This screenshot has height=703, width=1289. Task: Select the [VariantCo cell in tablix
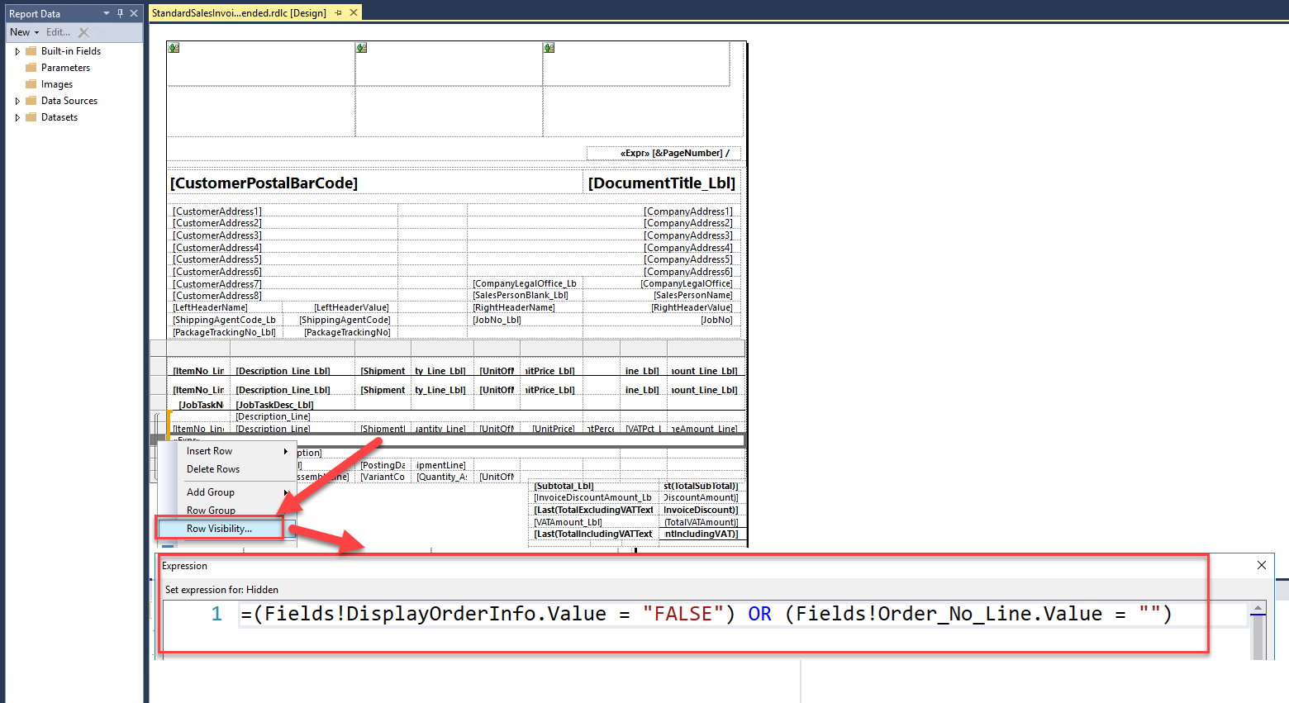point(384,477)
